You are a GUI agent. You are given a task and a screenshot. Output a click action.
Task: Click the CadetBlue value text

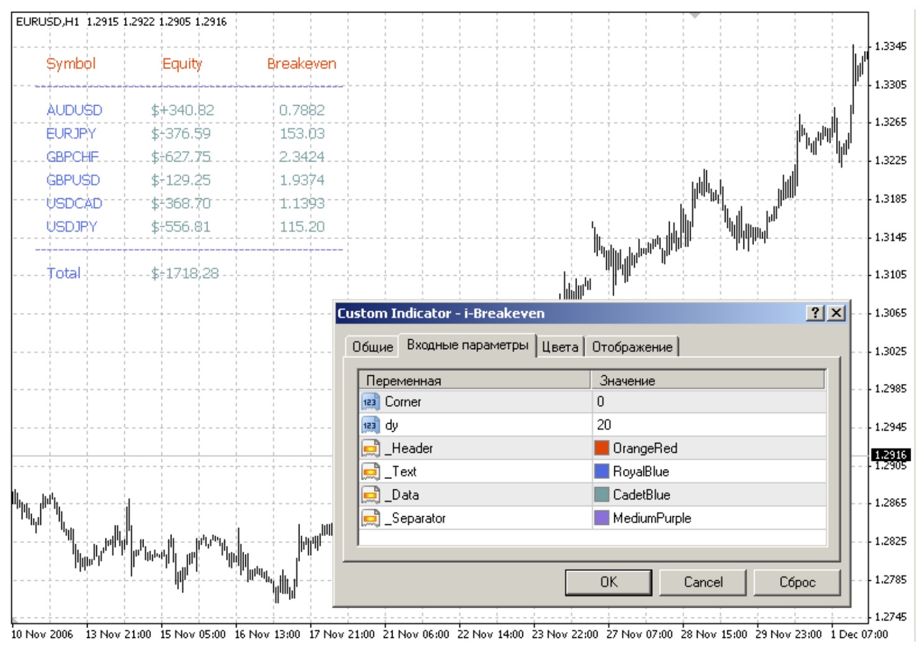pyautogui.click(x=642, y=495)
